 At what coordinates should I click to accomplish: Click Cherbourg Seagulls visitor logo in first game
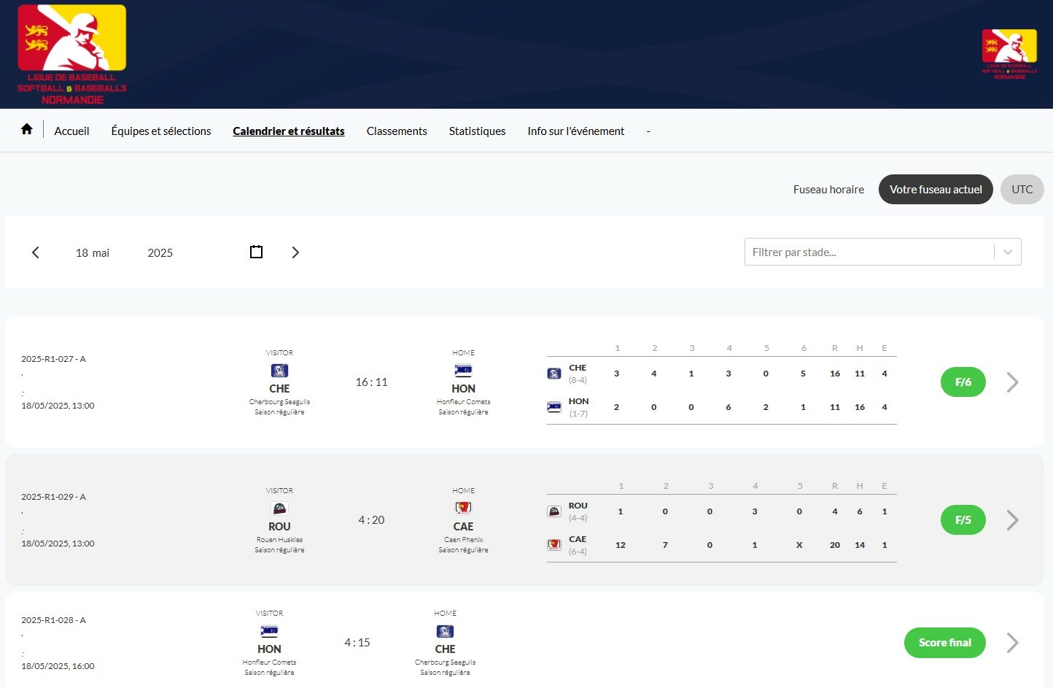point(279,371)
